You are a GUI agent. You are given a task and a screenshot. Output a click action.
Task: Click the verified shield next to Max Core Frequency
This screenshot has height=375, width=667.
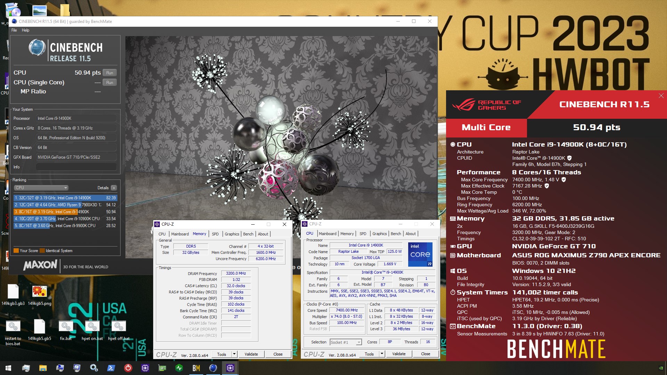564,180
